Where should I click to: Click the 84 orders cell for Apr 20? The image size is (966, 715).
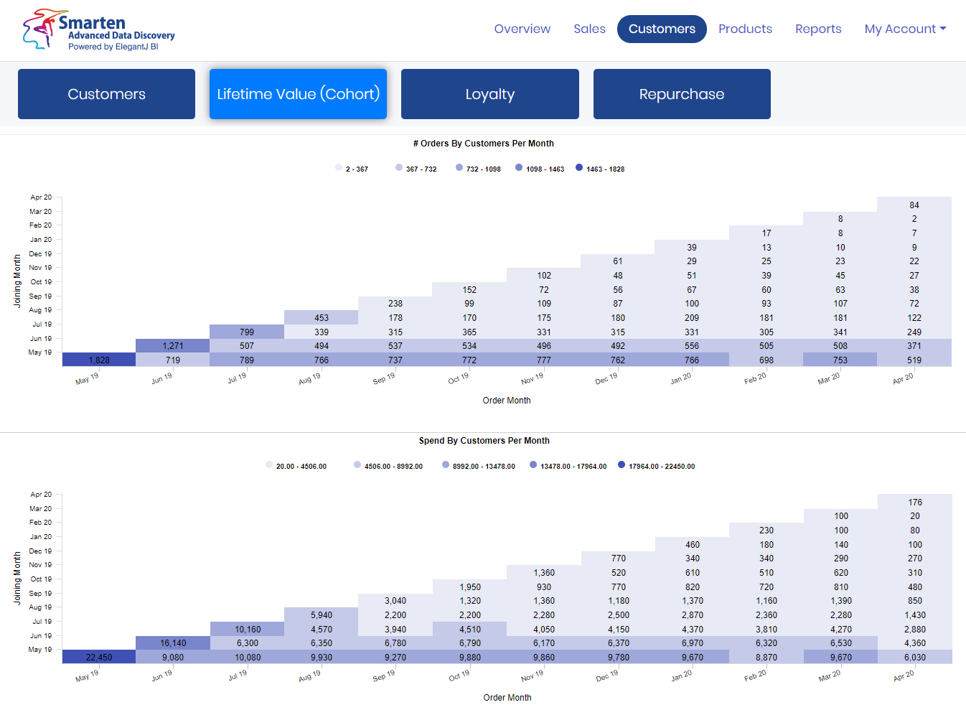click(x=914, y=205)
